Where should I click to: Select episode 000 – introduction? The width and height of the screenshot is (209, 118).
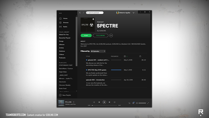114,82
